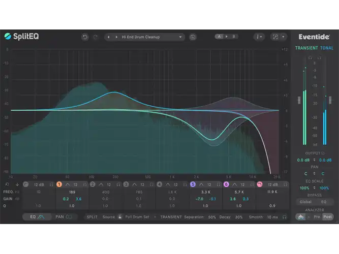
Task: Select the A compare state
Action: [x=219, y=37]
